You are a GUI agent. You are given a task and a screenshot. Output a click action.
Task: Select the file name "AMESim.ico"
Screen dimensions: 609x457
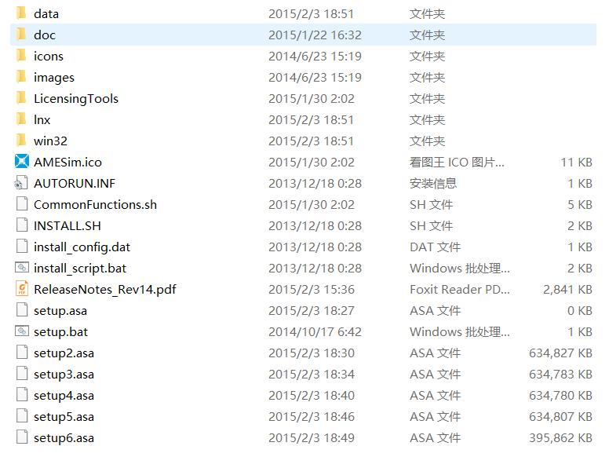tap(68, 162)
